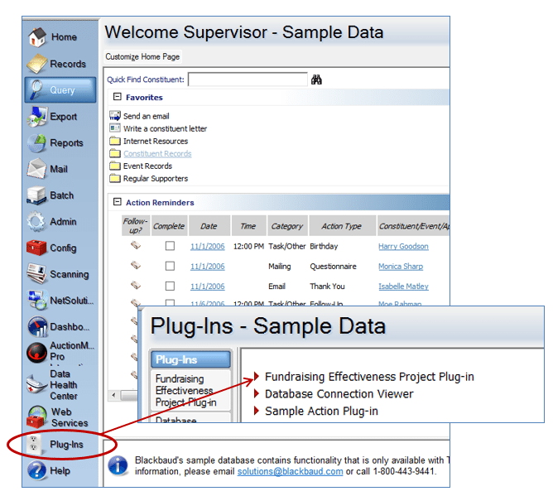Open the Config toolbox icon

(36, 248)
